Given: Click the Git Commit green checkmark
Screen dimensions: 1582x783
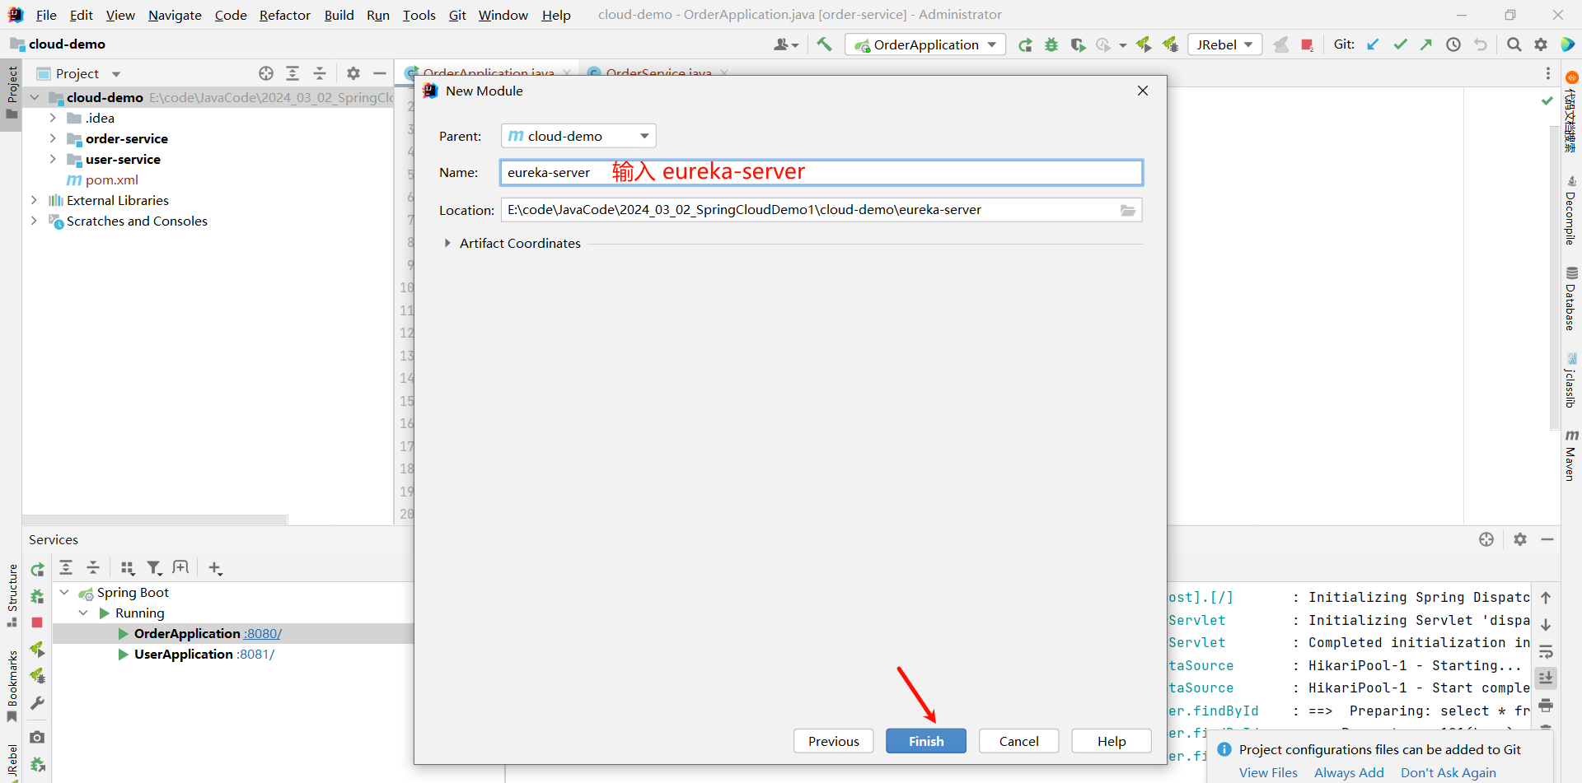Looking at the screenshot, I should [x=1400, y=44].
